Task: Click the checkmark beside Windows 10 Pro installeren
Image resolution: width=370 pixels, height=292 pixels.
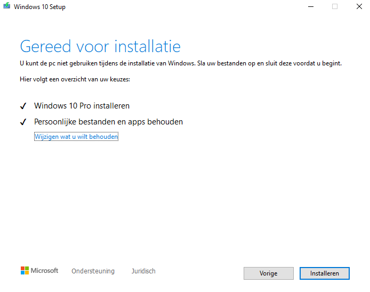Action: point(23,106)
